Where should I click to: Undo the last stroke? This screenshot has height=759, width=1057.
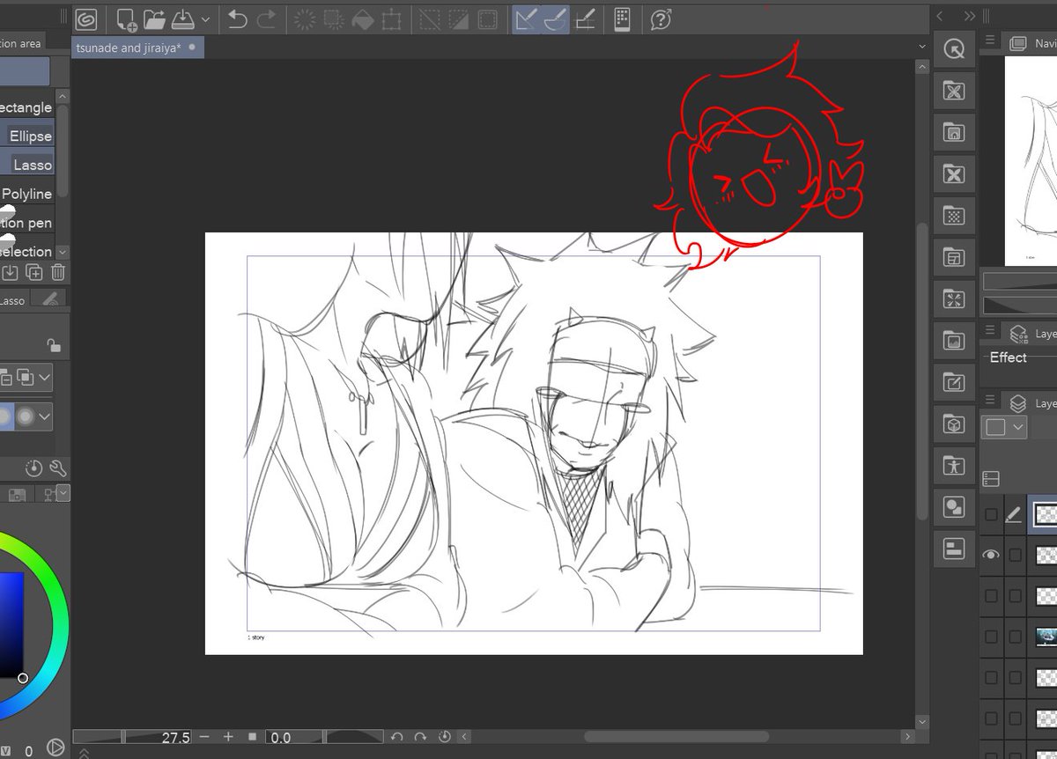click(x=238, y=19)
